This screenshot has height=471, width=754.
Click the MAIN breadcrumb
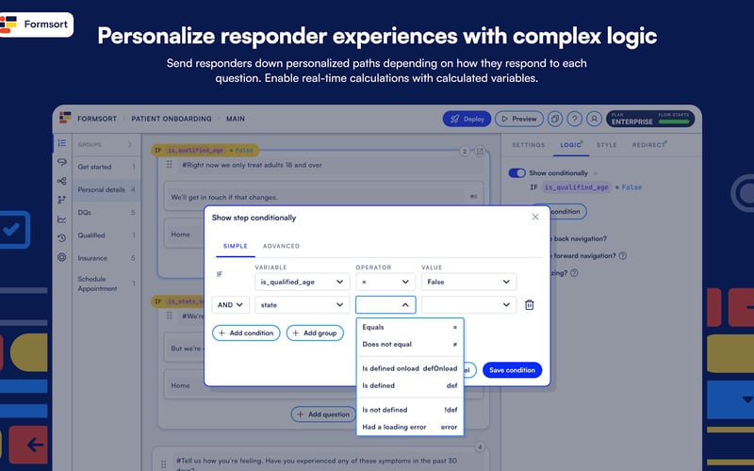click(x=236, y=119)
